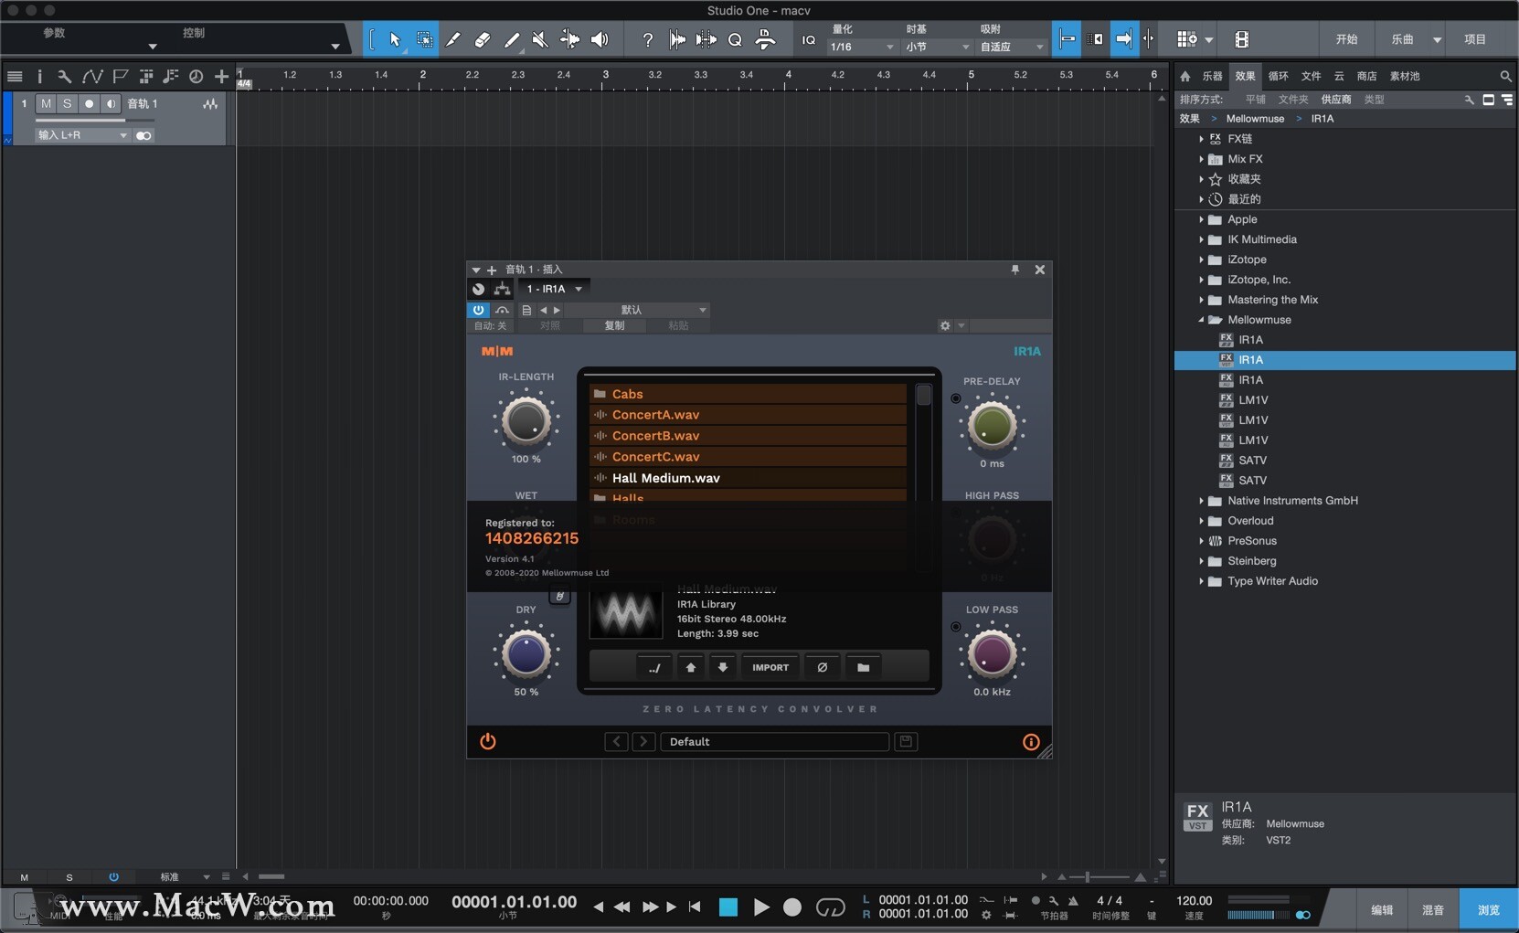Screen dimensions: 1519x933
Task: Open 混音 mix view button
Action: (1433, 910)
